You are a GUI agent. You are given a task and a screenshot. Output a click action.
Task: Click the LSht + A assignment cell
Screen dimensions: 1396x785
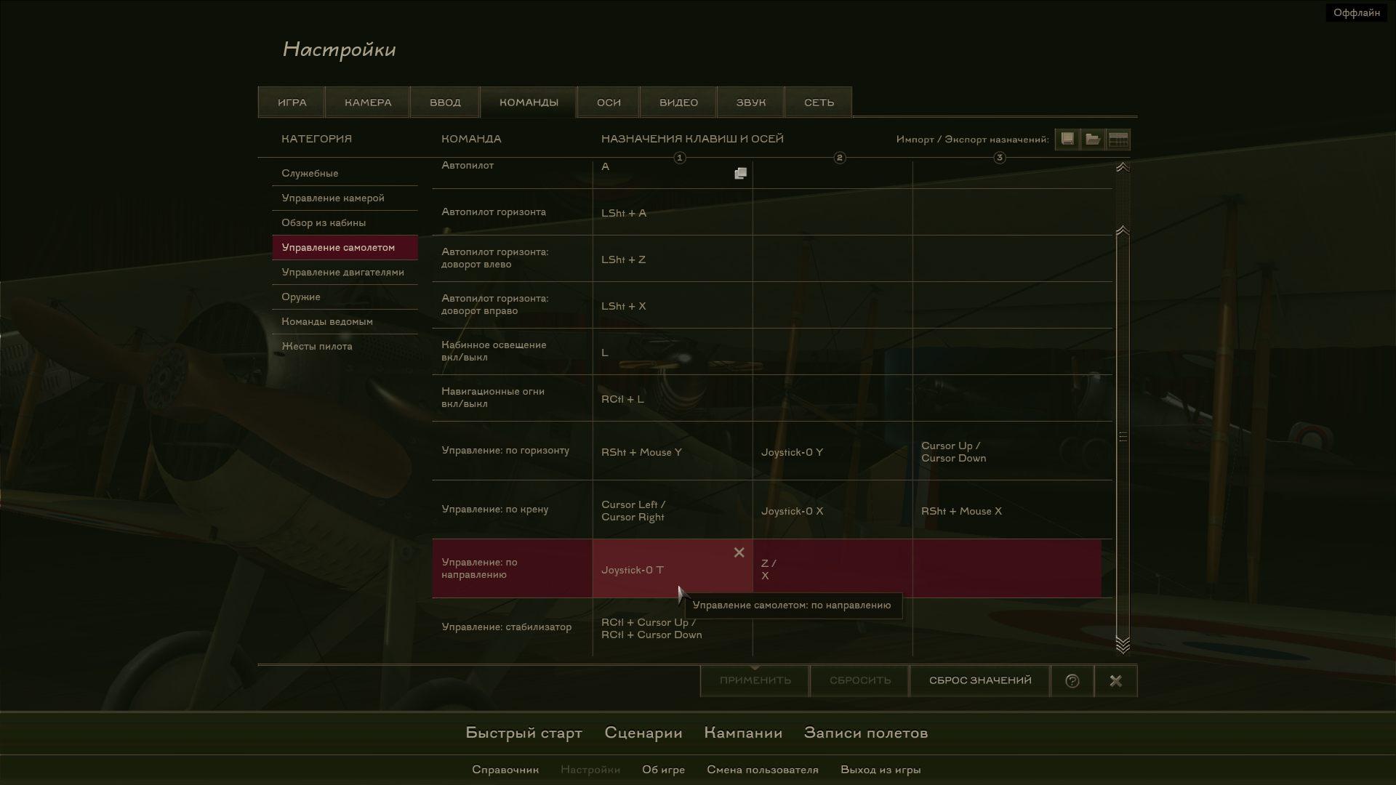pyautogui.click(x=673, y=212)
